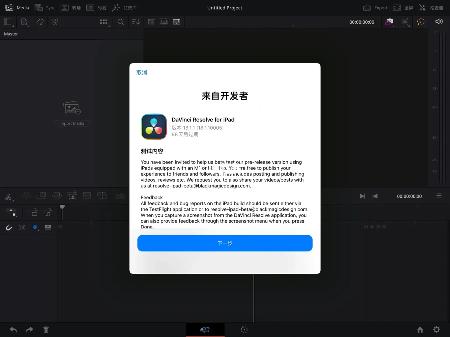Click the import media picture icon
The height and width of the screenshot is (337, 450).
point(72,108)
